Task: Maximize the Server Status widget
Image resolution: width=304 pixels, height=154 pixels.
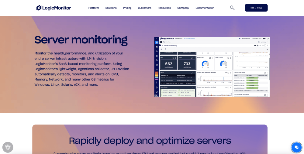Action: point(192,87)
